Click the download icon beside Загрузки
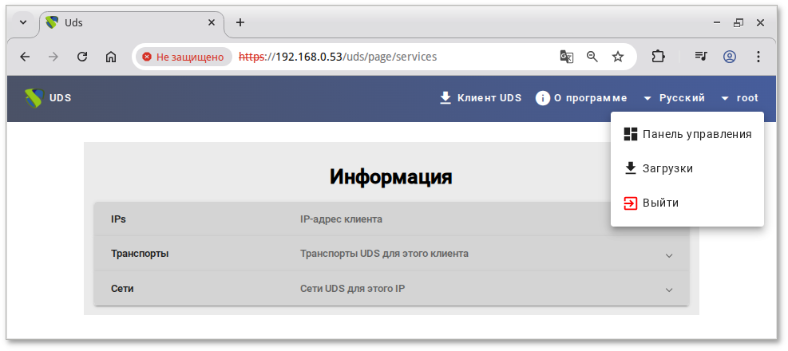Image resolution: width=788 pixels, height=351 pixels. point(630,168)
